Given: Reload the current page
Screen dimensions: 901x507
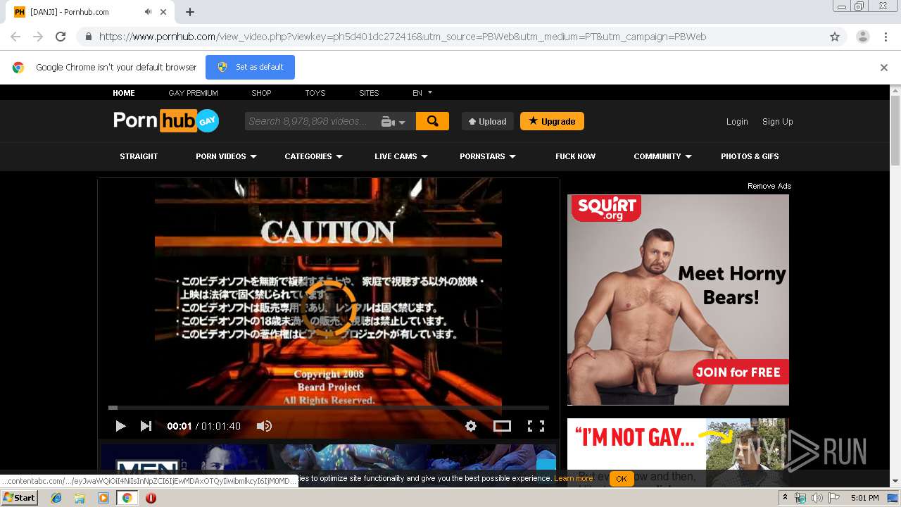Looking at the screenshot, I should [61, 37].
